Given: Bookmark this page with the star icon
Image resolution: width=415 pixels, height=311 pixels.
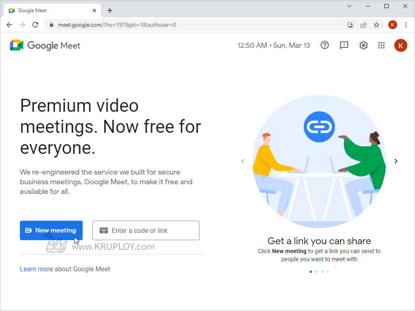Looking at the screenshot, I should (x=376, y=25).
